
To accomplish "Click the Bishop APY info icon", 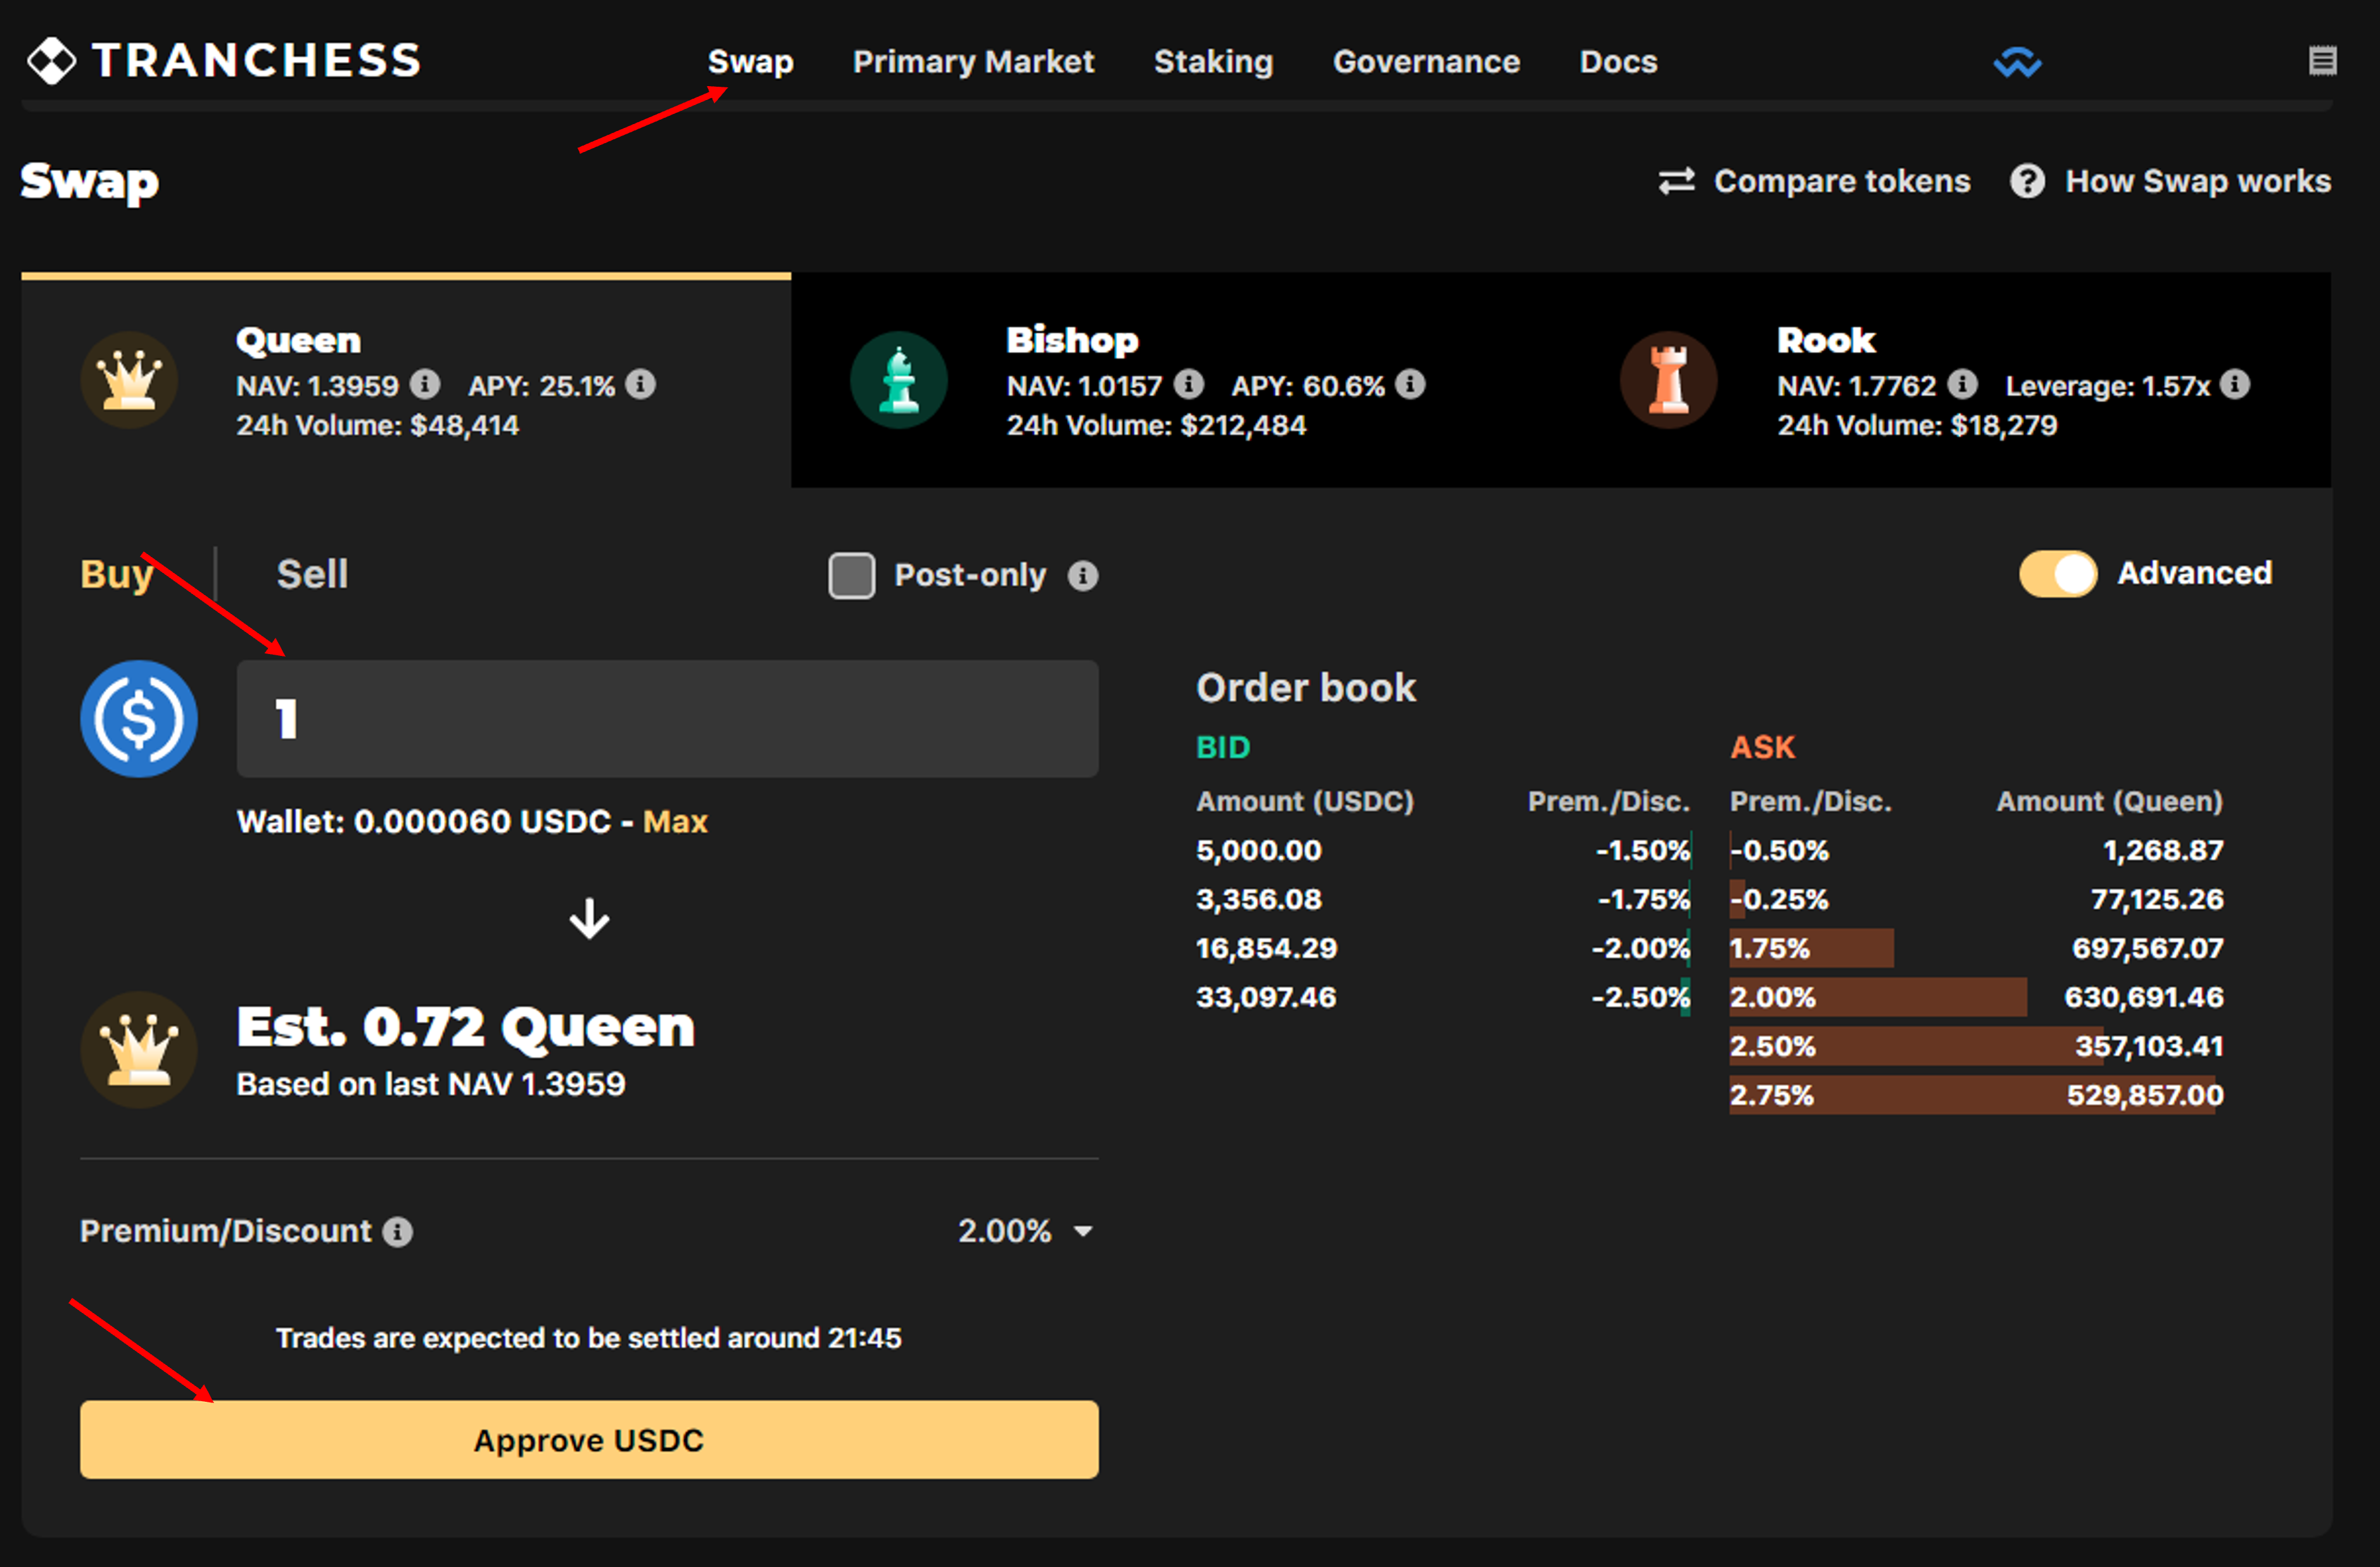I will click(1410, 384).
